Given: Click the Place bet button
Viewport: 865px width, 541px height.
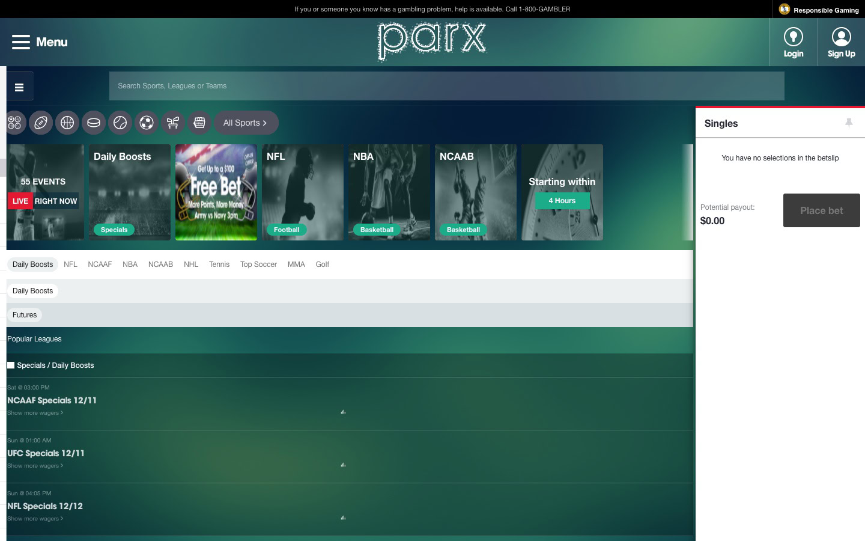Looking at the screenshot, I should click(x=822, y=210).
